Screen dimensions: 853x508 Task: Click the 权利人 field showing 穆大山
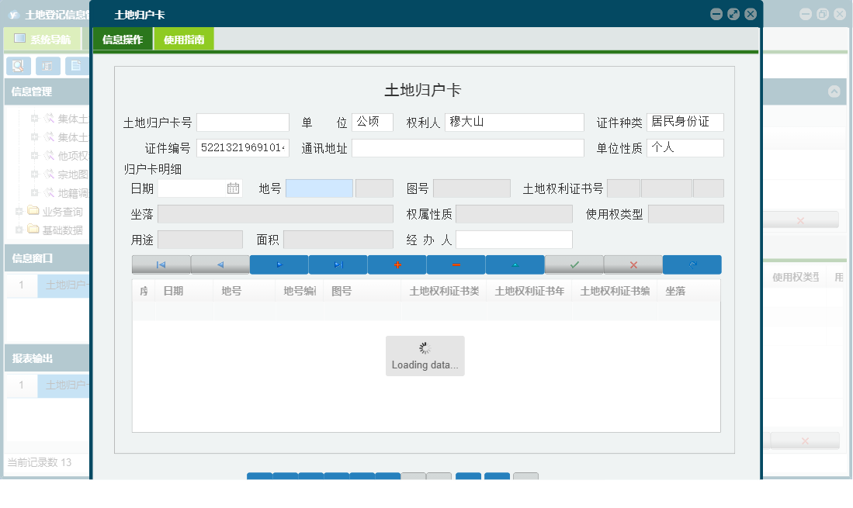515,123
